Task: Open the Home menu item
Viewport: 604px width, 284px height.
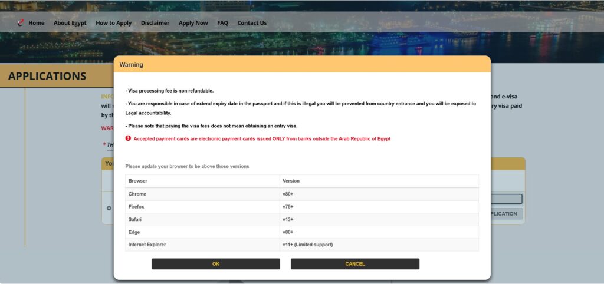Action: click(37, 23)
